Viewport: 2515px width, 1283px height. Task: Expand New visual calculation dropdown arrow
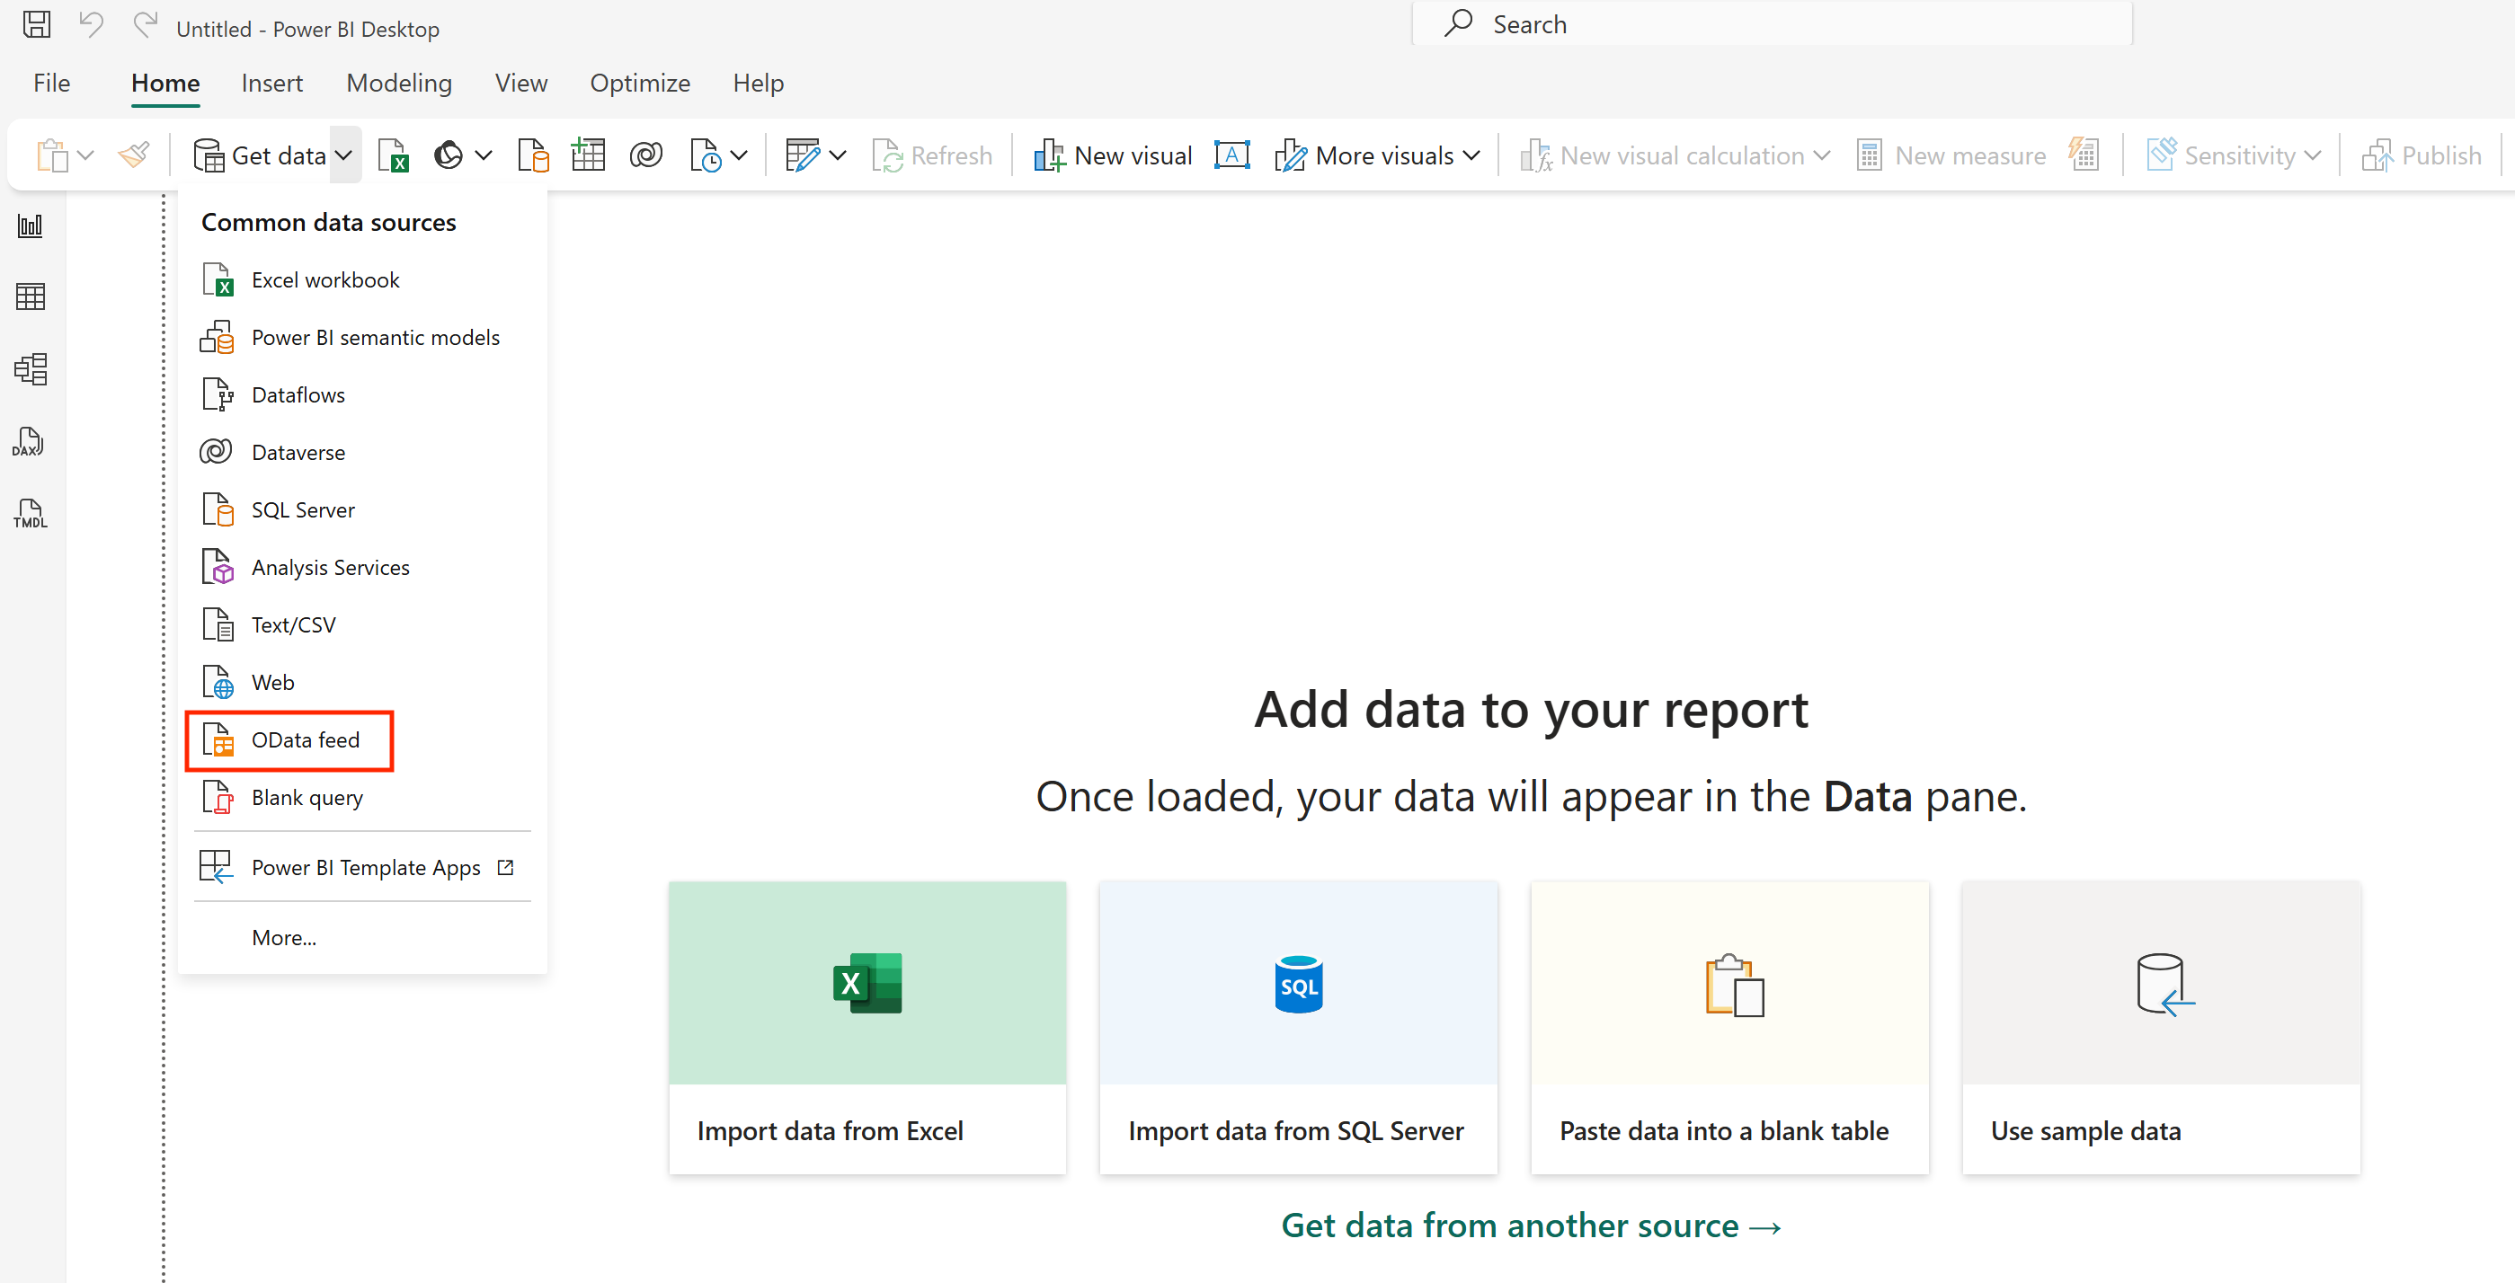1822,155
